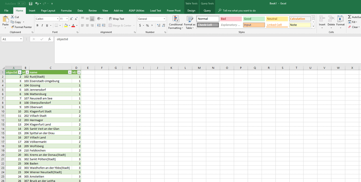361x182 pixels.
Task: Click the Format cells icon
Action: 340,19
